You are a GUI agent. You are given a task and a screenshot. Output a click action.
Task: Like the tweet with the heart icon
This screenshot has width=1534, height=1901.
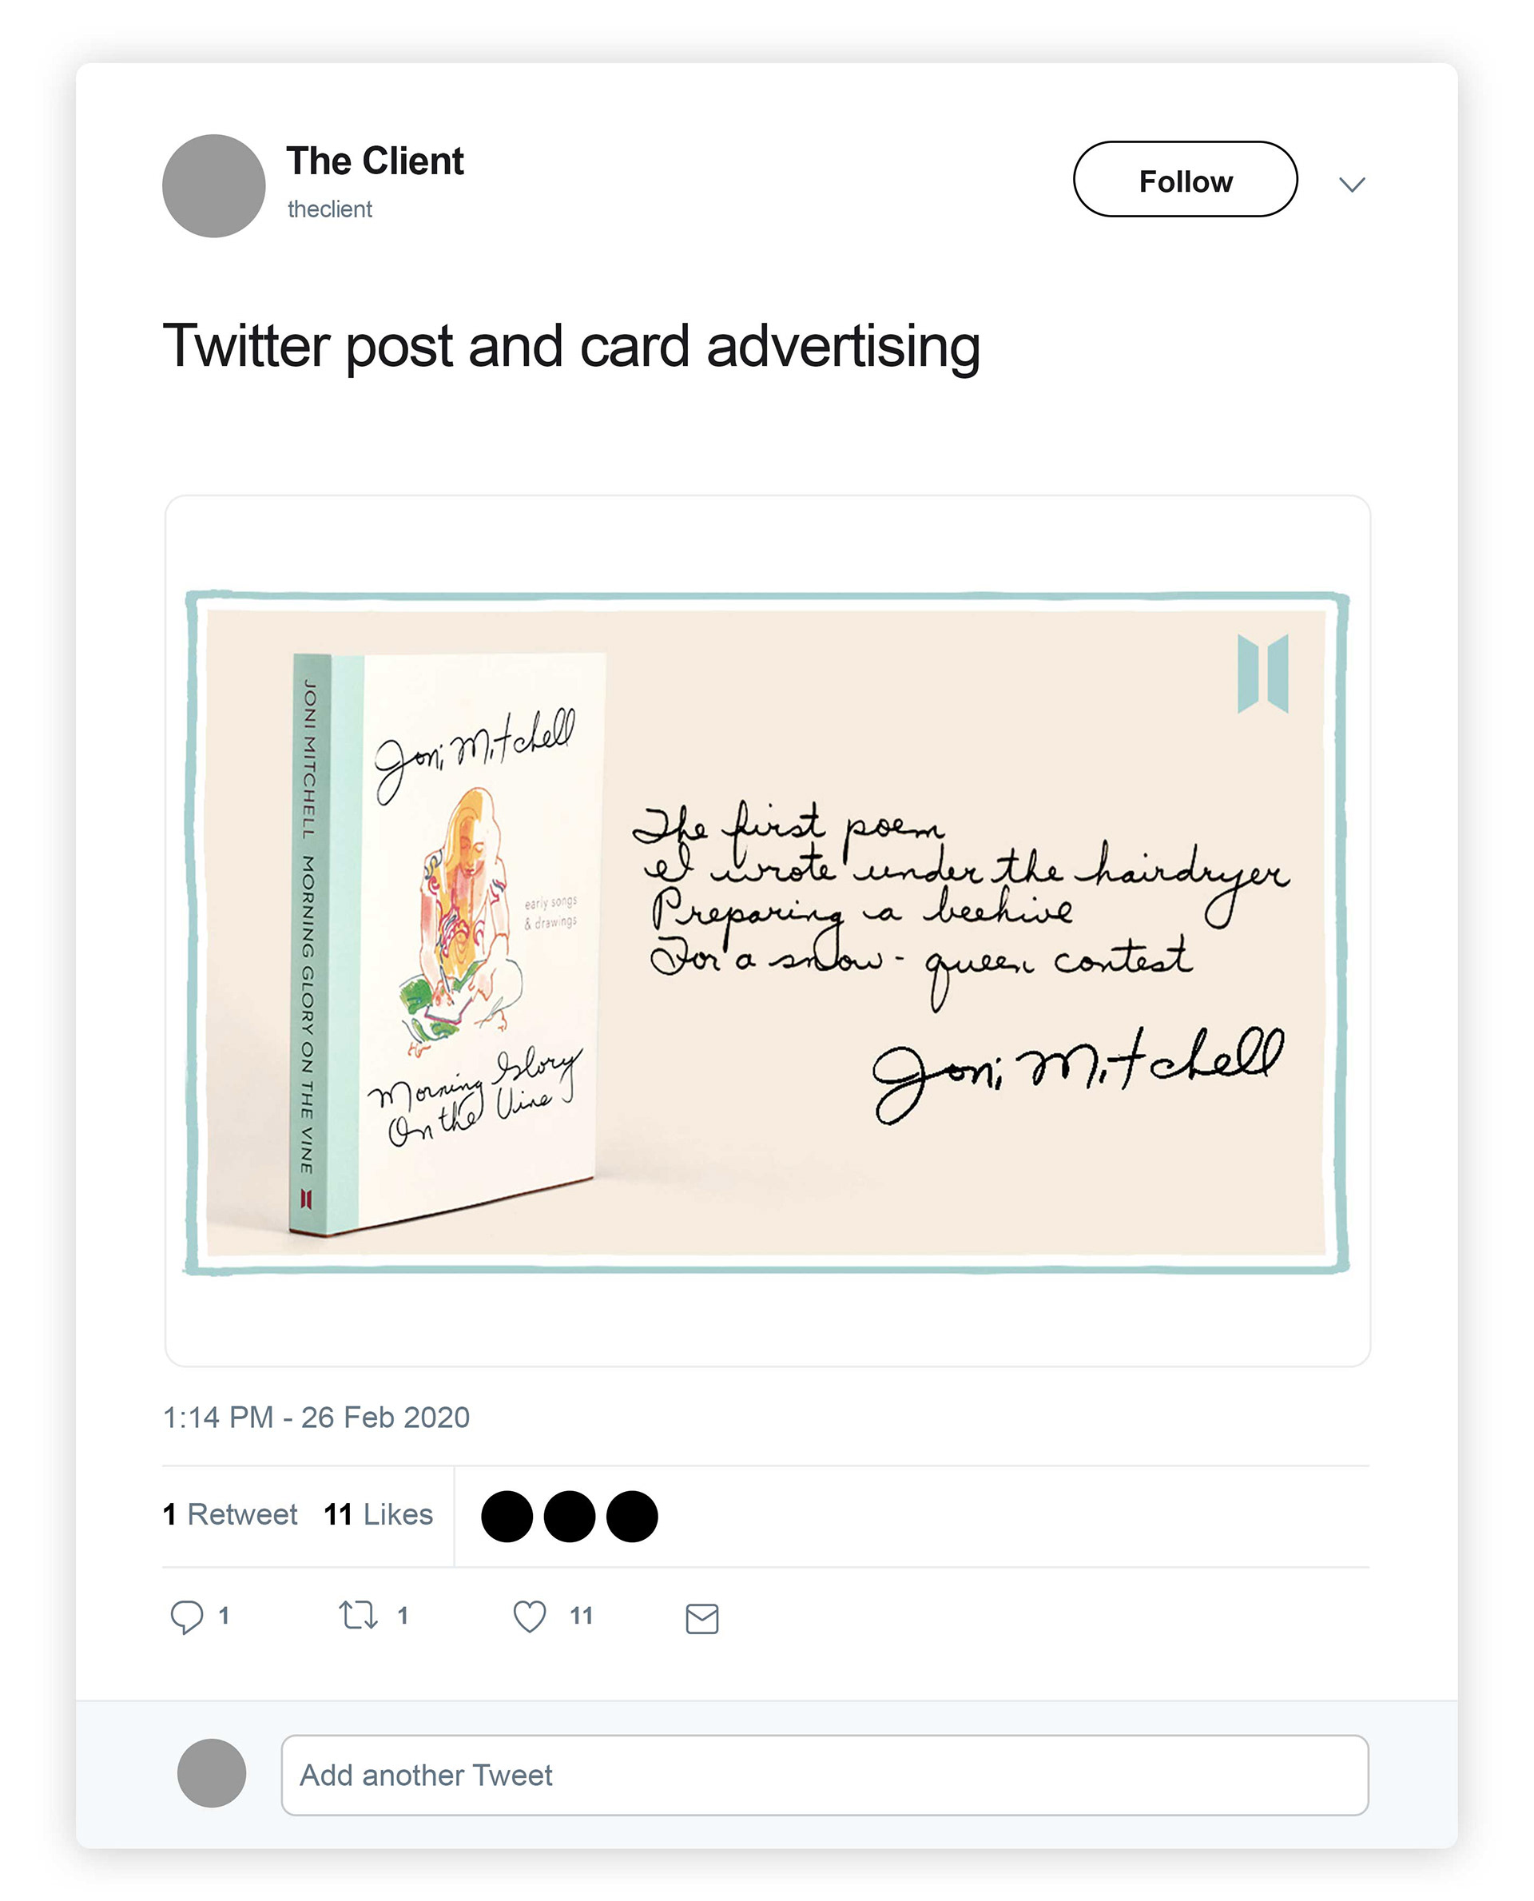529,1617
